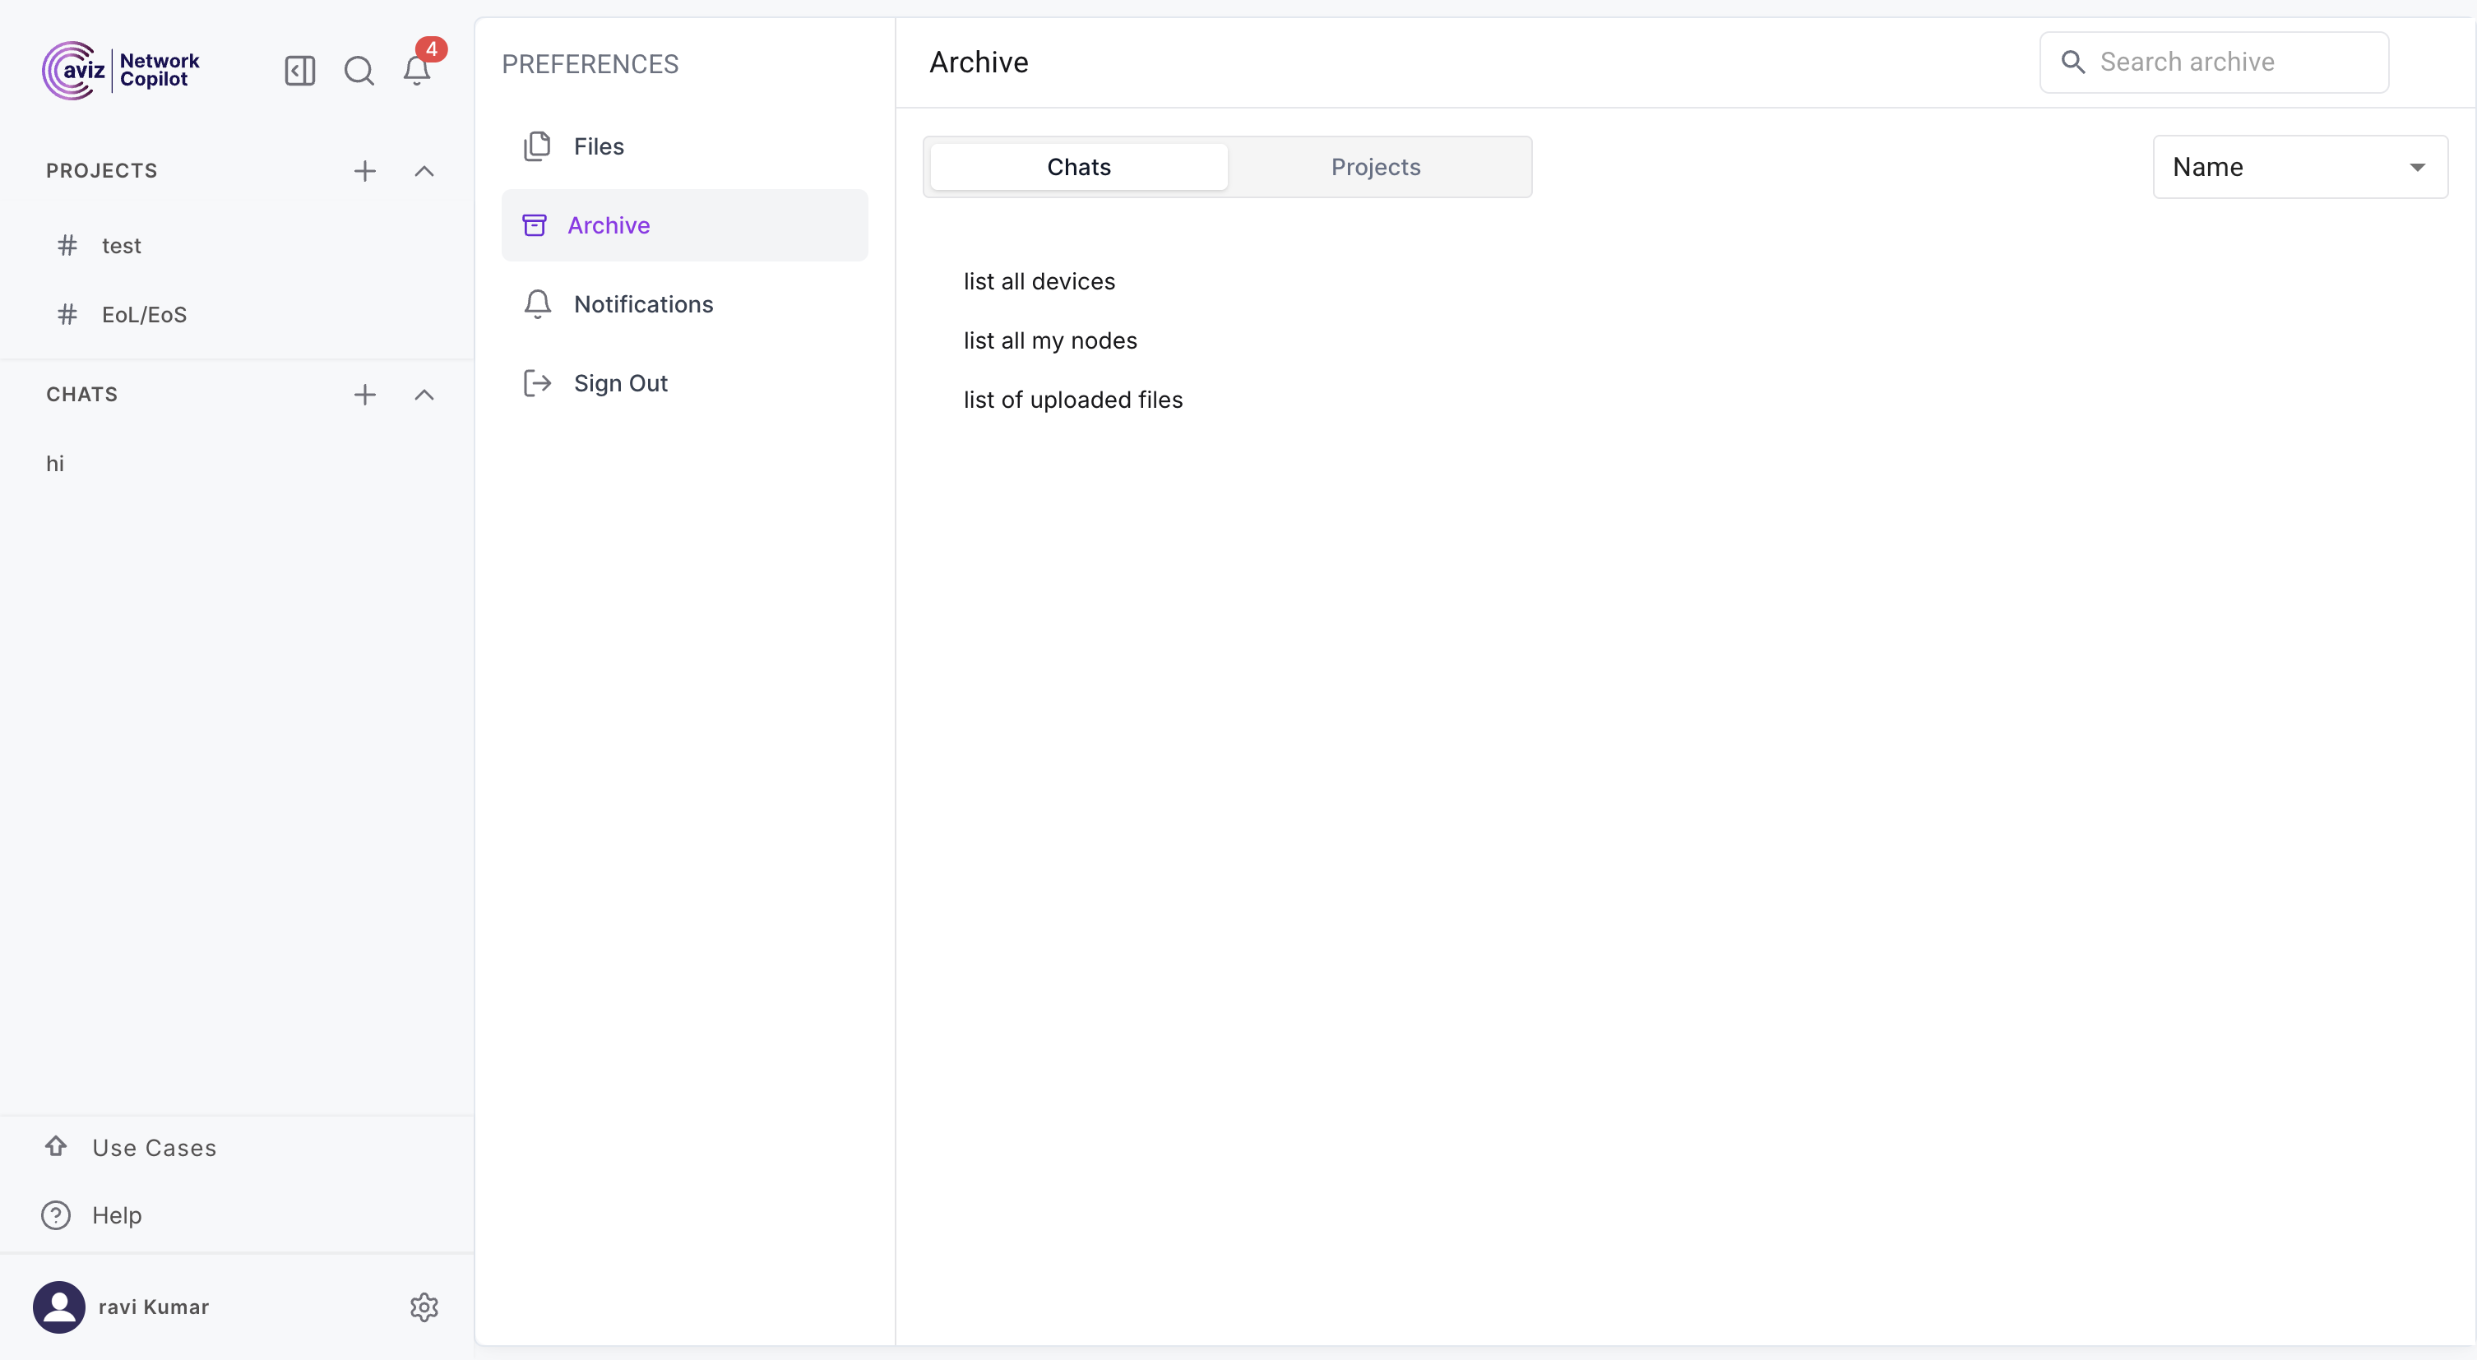2477x1360 pixels.
Task: Switch to the Projects archive tab
Action: 1375,167
